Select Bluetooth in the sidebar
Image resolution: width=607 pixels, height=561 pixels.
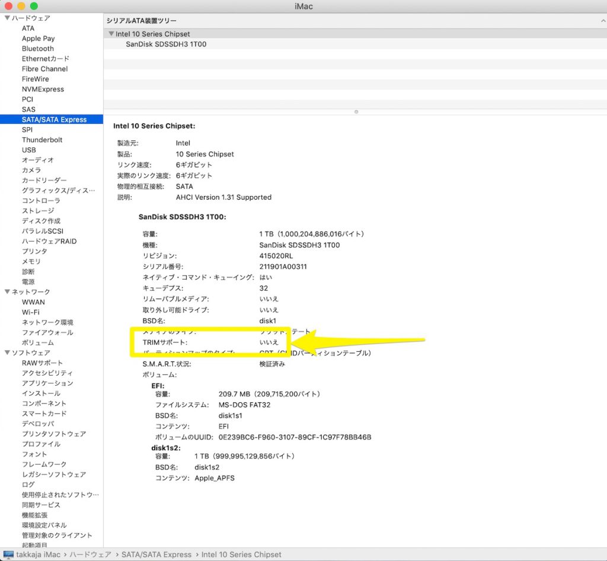pyautogui.click(x=38, y=49)
